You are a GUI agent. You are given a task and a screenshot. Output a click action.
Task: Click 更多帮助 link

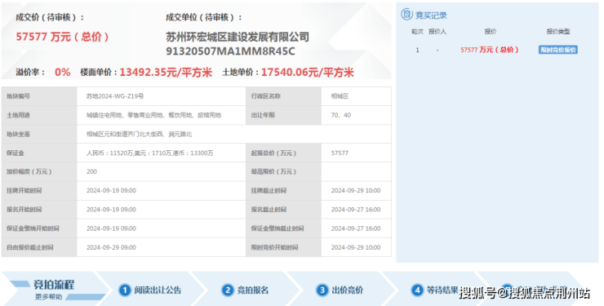[x=48, y=297]
